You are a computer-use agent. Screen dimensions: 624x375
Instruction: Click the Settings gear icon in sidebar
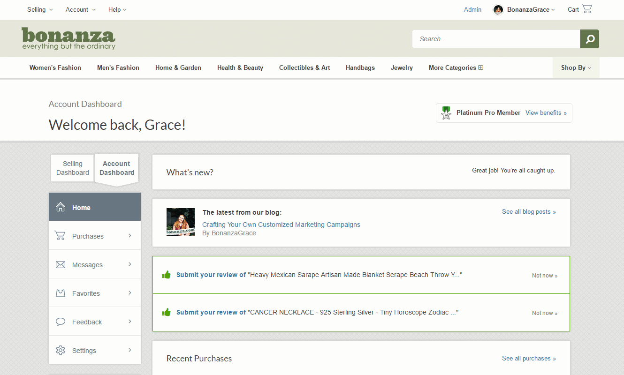click(61, 350)
